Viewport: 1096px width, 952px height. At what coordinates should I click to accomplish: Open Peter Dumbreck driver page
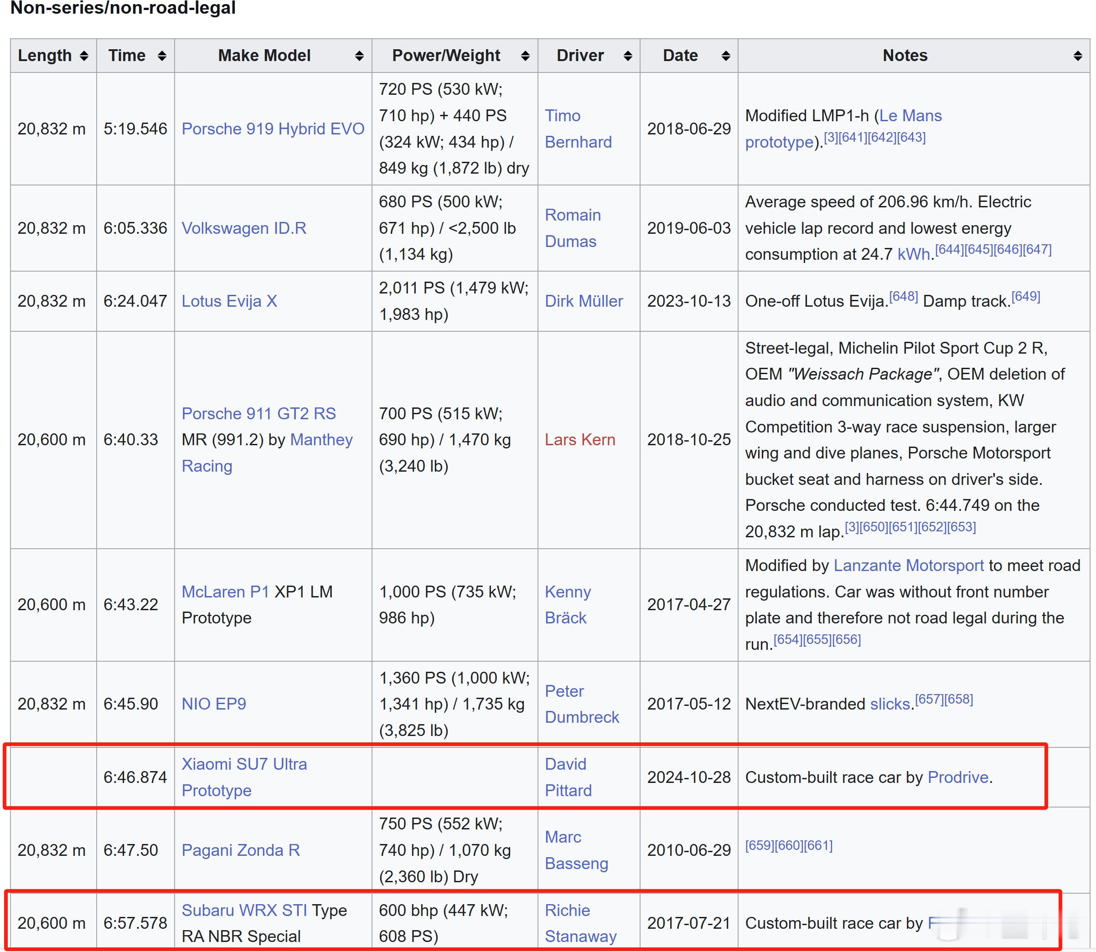click(582, 704)
